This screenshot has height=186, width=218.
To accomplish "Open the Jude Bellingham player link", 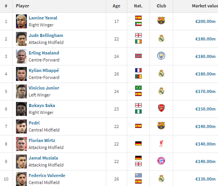I will tap(46, 35).
